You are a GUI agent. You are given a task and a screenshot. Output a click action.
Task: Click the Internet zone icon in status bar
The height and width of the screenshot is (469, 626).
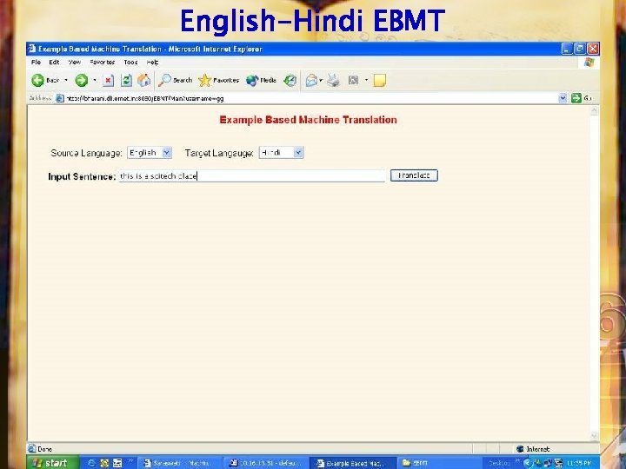click(x=520, y=449)
